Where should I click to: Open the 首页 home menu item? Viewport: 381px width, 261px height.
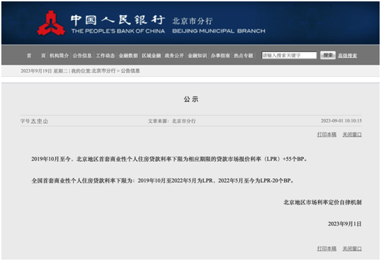[x=36, y=56]
